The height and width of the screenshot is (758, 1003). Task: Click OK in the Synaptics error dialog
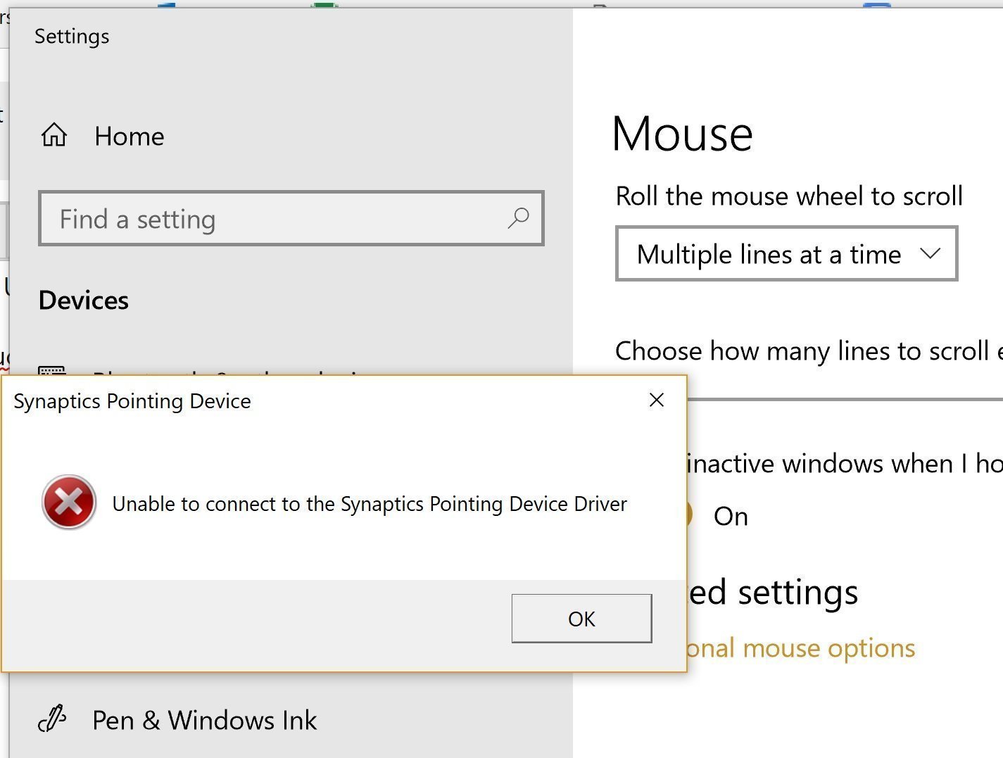pyautogui.click(x=581, y=618)
